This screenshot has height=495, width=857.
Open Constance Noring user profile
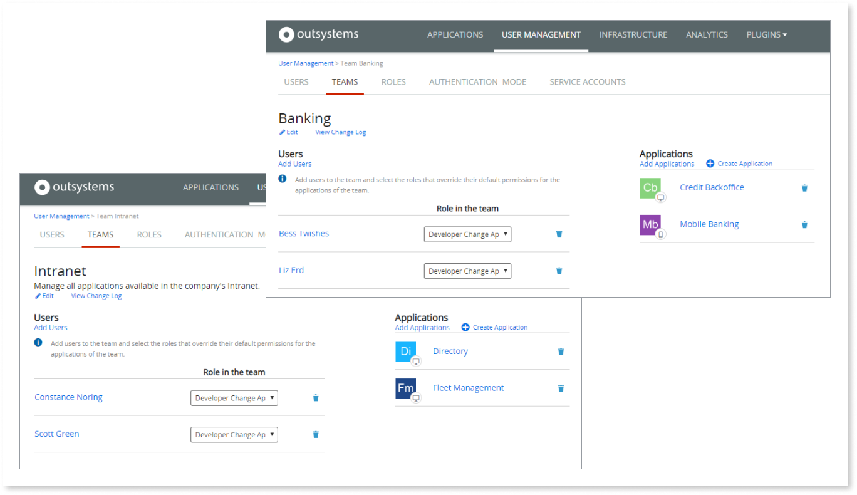point(68,397)
